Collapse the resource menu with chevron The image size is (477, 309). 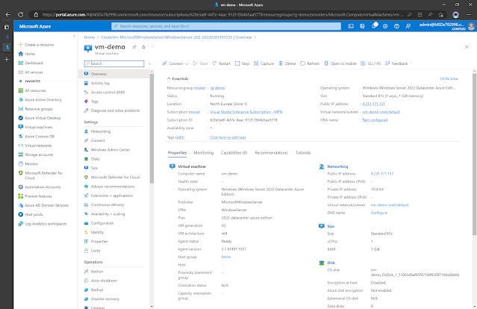point(149,63)
